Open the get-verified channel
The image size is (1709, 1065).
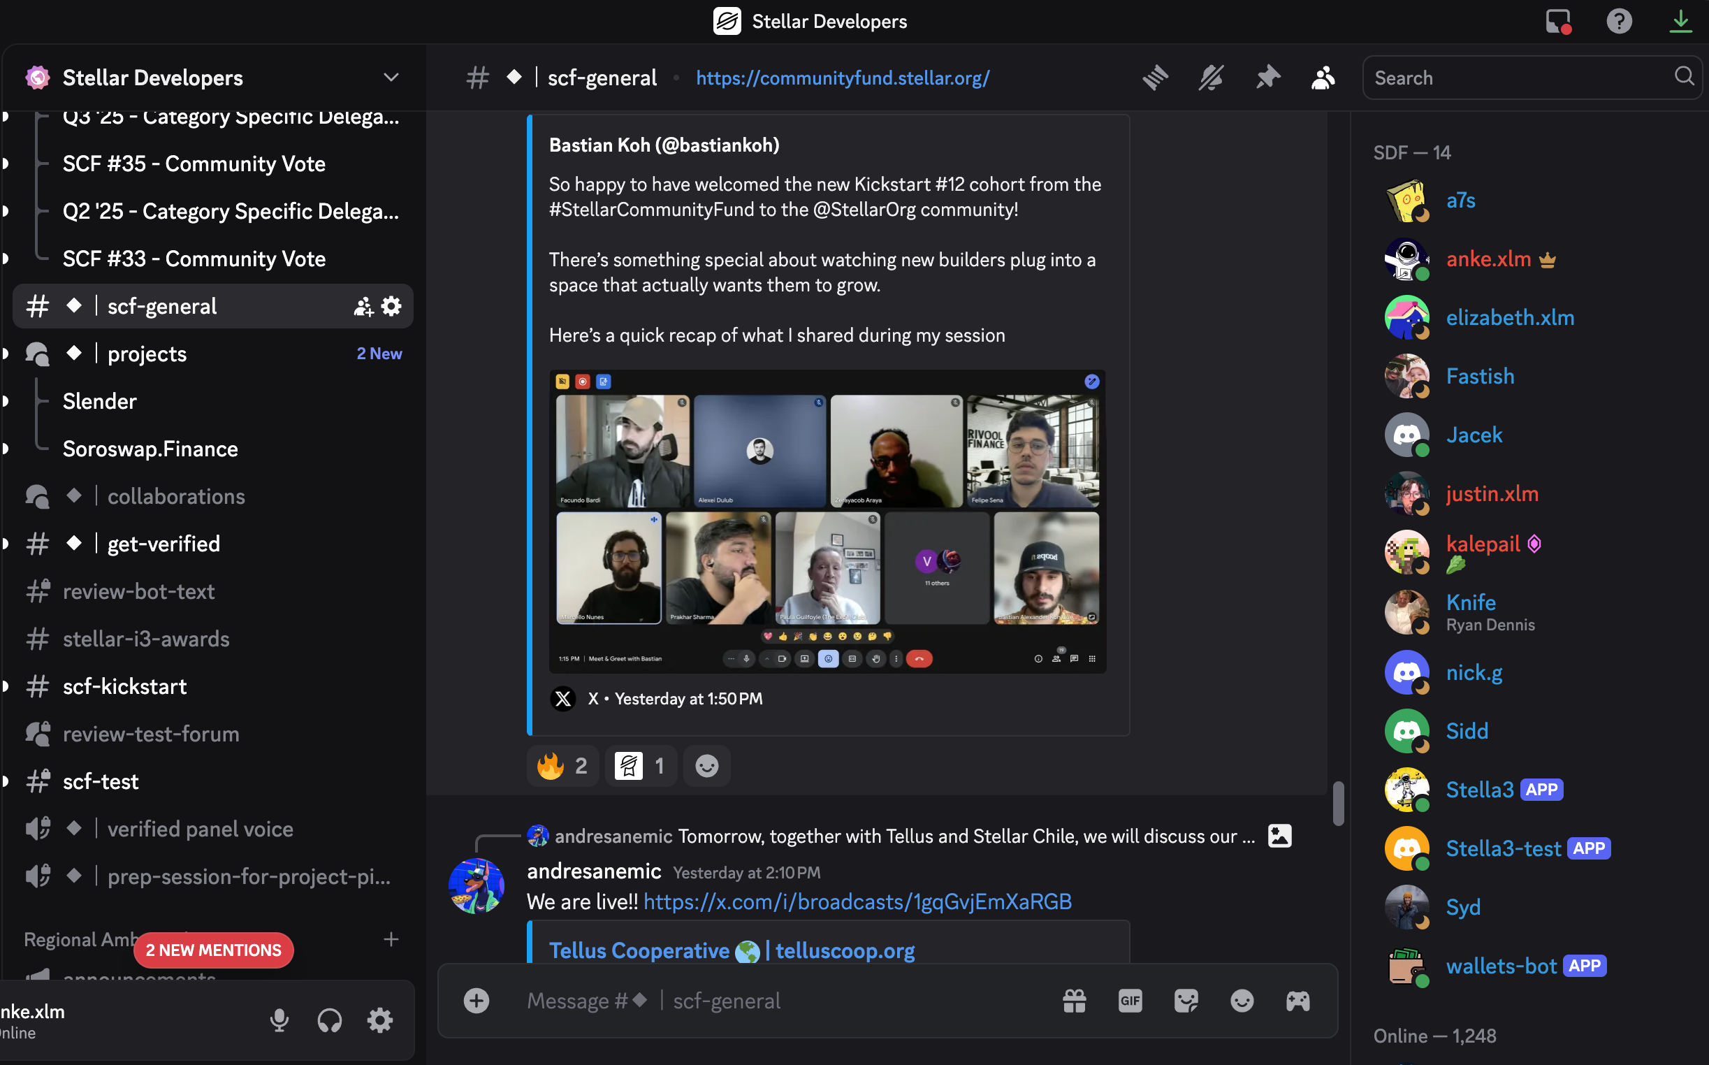(212, 544)
